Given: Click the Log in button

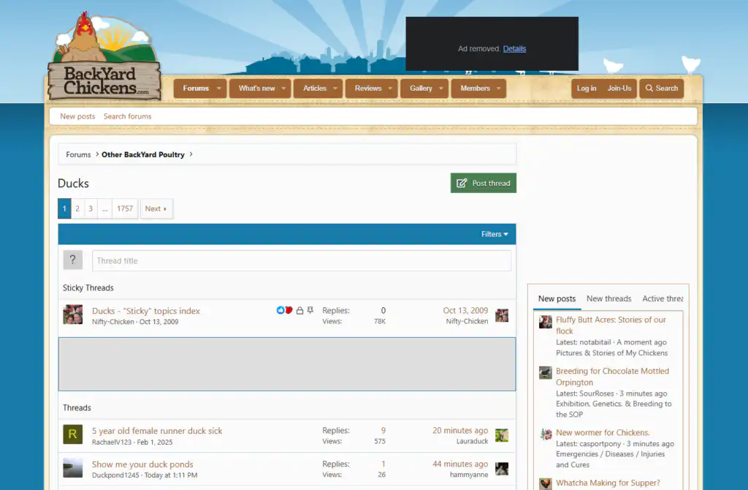Looking at the screenshot, I should (586, 88).
